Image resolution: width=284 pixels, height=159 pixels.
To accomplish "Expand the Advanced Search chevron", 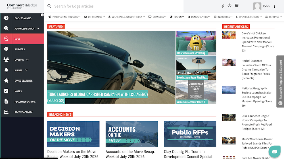I will (38, 28).
